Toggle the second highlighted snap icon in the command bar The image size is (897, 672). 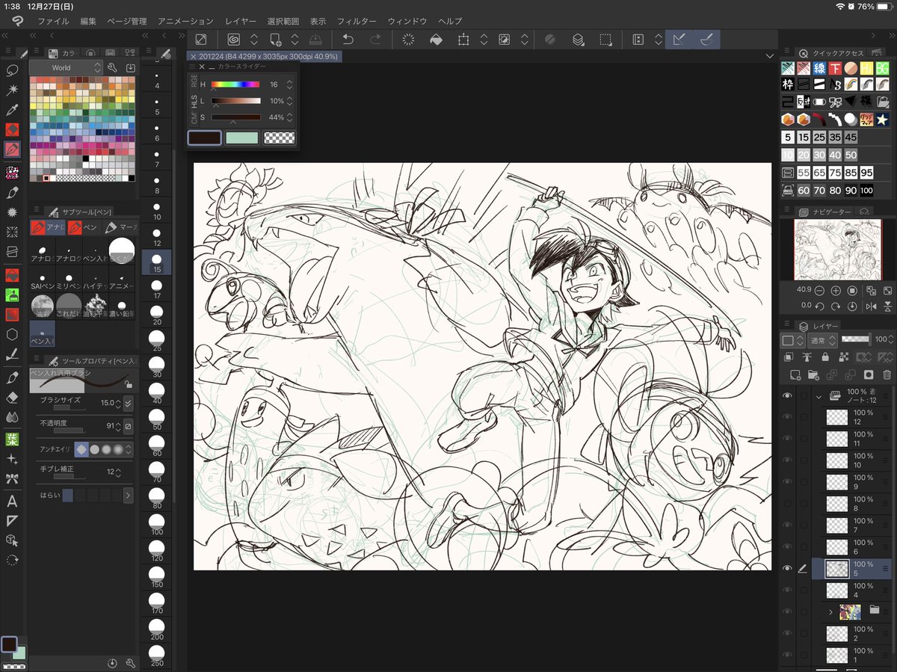point(705,40)
